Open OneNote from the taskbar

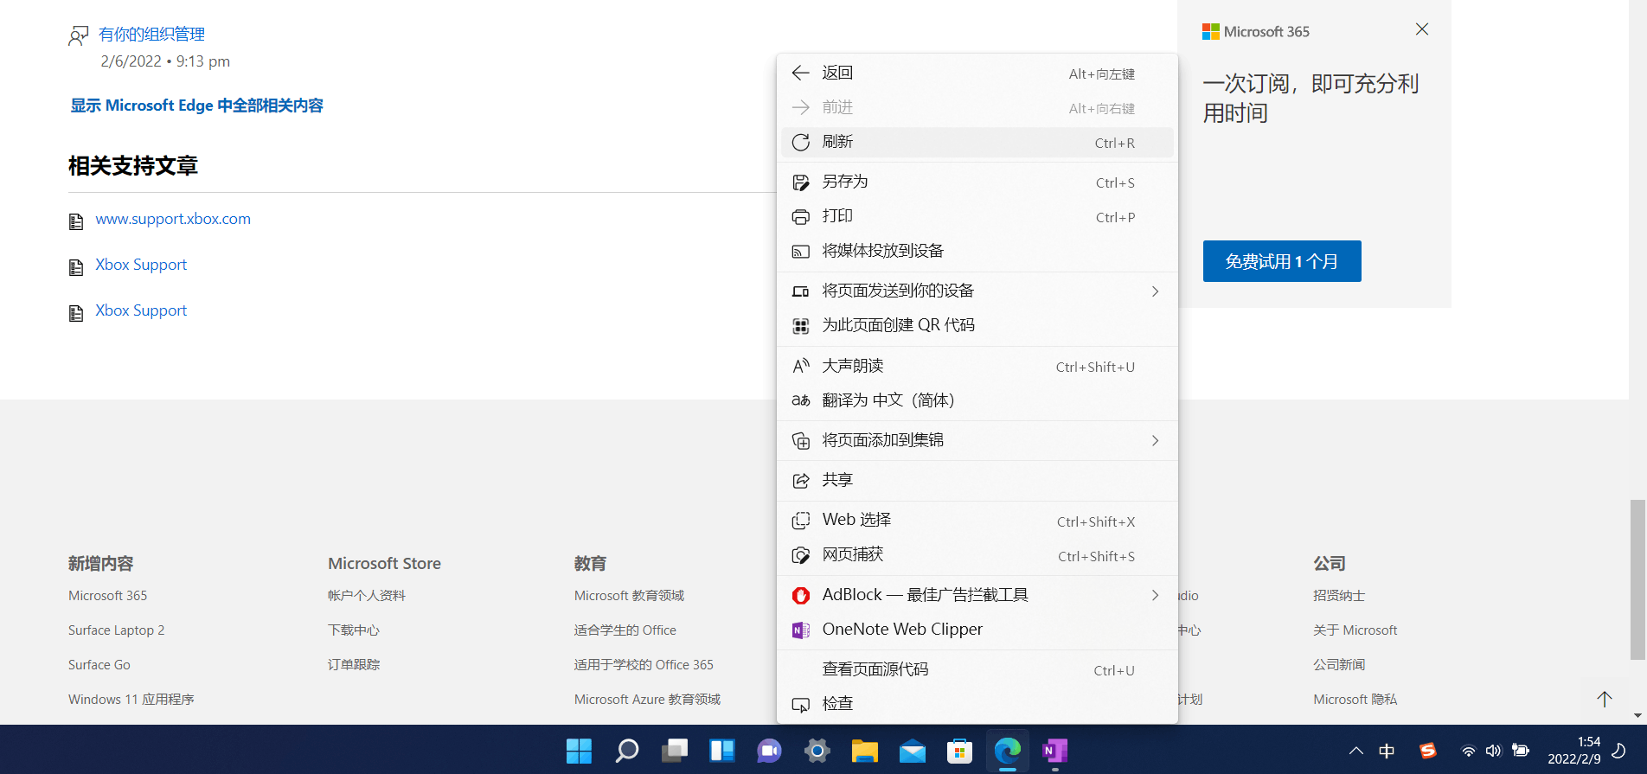click(x=1054, y=751)
